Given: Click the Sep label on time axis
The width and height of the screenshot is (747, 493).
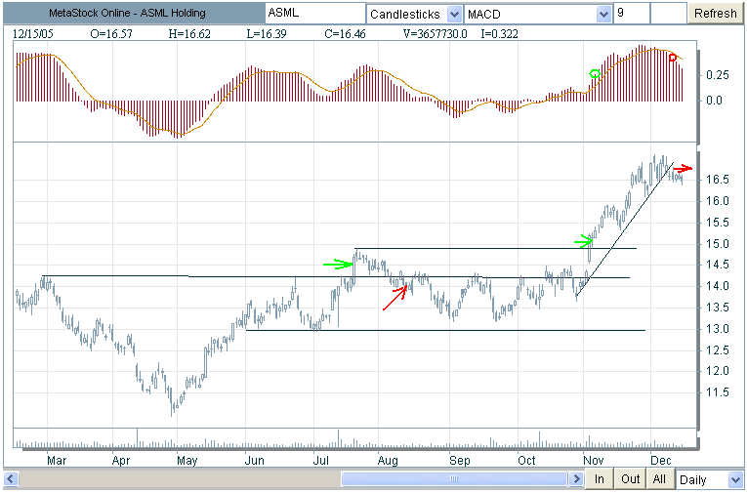Looking at the screenshot, I should coord(459,461).
